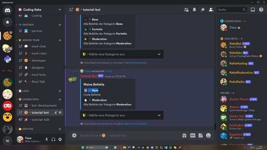Create invite for tutorial-bot channel
267x150 pixels.
click(x=55, y=112)
